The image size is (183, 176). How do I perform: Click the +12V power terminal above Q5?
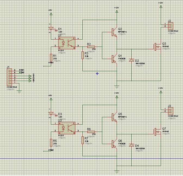[117, 96]
